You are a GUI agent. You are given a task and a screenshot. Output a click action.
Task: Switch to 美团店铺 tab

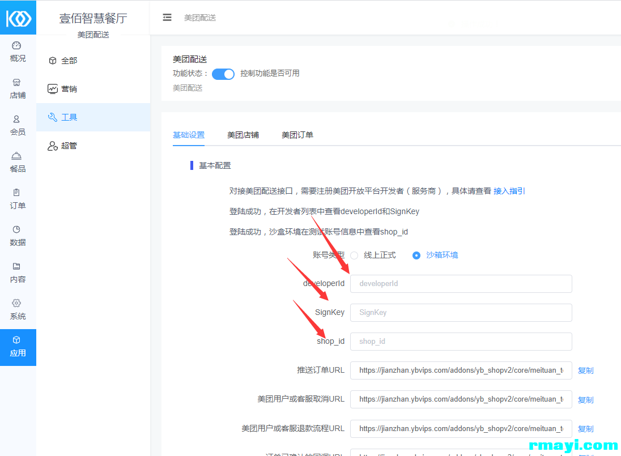coord(243,135)
